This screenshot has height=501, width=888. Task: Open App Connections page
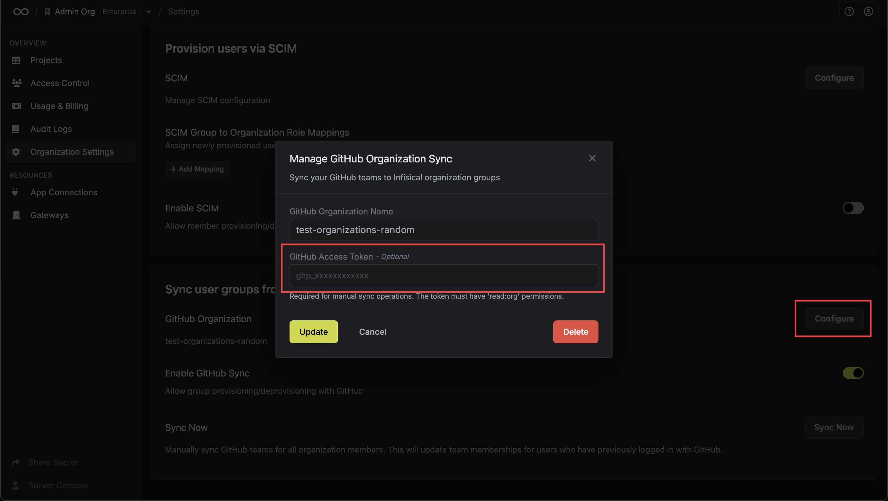tap(70, 192)
